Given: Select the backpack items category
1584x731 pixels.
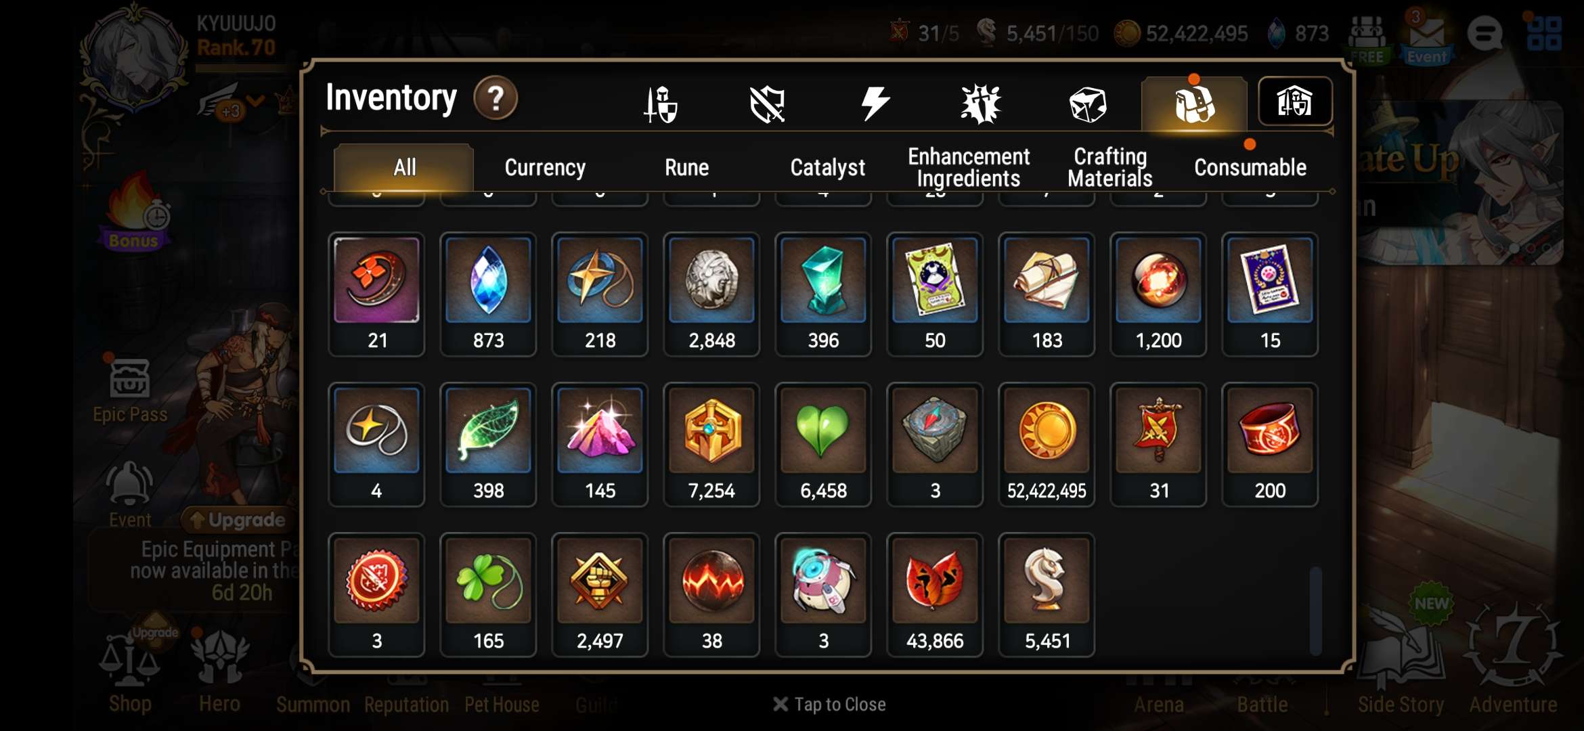Looking at the screenshot, I should 1194,104.
